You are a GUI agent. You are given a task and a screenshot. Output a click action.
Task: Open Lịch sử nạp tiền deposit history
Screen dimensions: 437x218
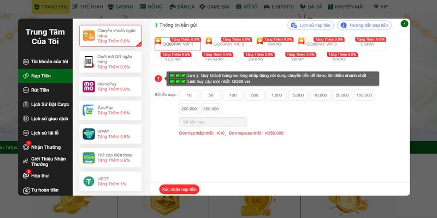(x=310, y=25)
